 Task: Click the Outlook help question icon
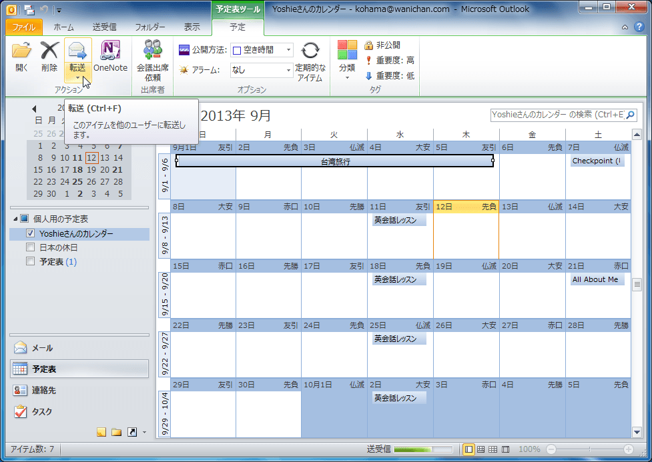click(x=639, y=27)
